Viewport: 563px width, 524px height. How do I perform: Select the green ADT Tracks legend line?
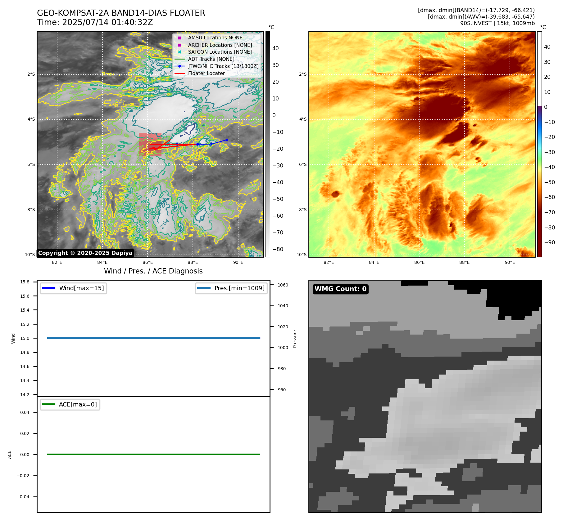click(x=179, y=59)
